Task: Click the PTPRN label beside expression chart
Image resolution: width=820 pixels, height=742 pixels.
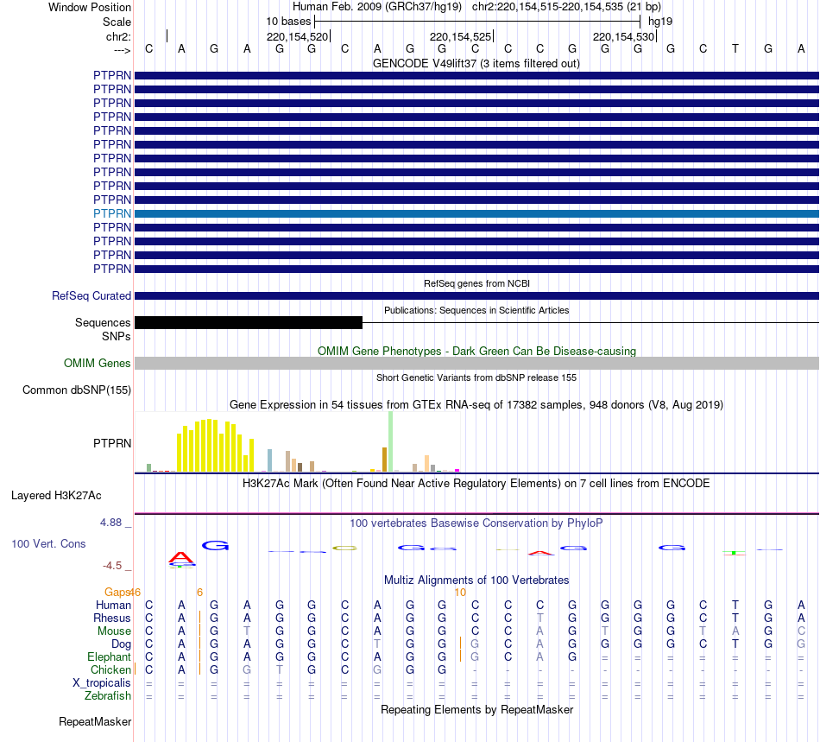Action: coord(112,443)
